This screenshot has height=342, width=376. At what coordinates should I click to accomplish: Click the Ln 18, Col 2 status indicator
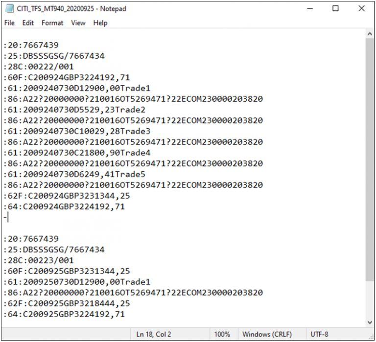click(153, 334)
